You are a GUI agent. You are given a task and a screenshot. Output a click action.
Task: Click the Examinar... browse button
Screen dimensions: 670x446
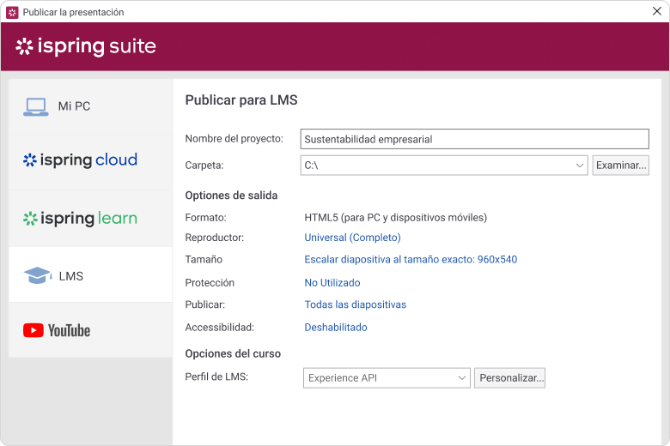tap(620, 166)
